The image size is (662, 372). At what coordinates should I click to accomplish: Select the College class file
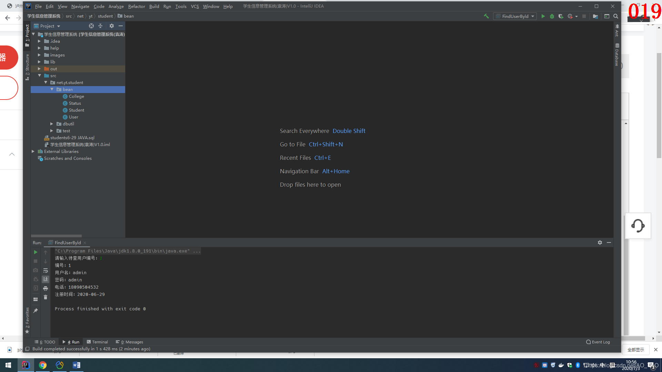click(76, 96)
